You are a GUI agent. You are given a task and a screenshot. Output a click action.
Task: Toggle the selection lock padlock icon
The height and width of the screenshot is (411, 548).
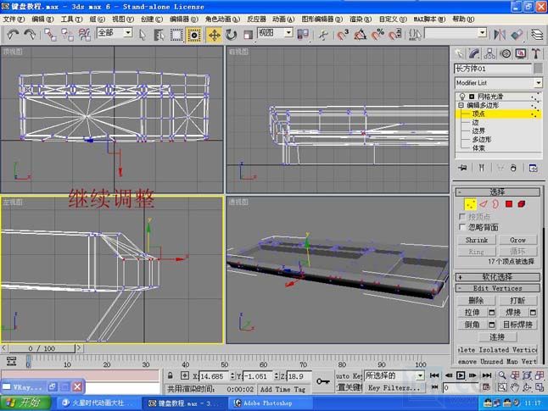point(171,375)
